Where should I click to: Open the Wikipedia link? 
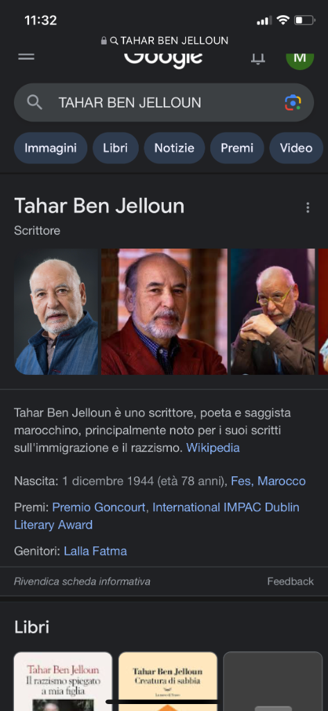click(213, 448)
